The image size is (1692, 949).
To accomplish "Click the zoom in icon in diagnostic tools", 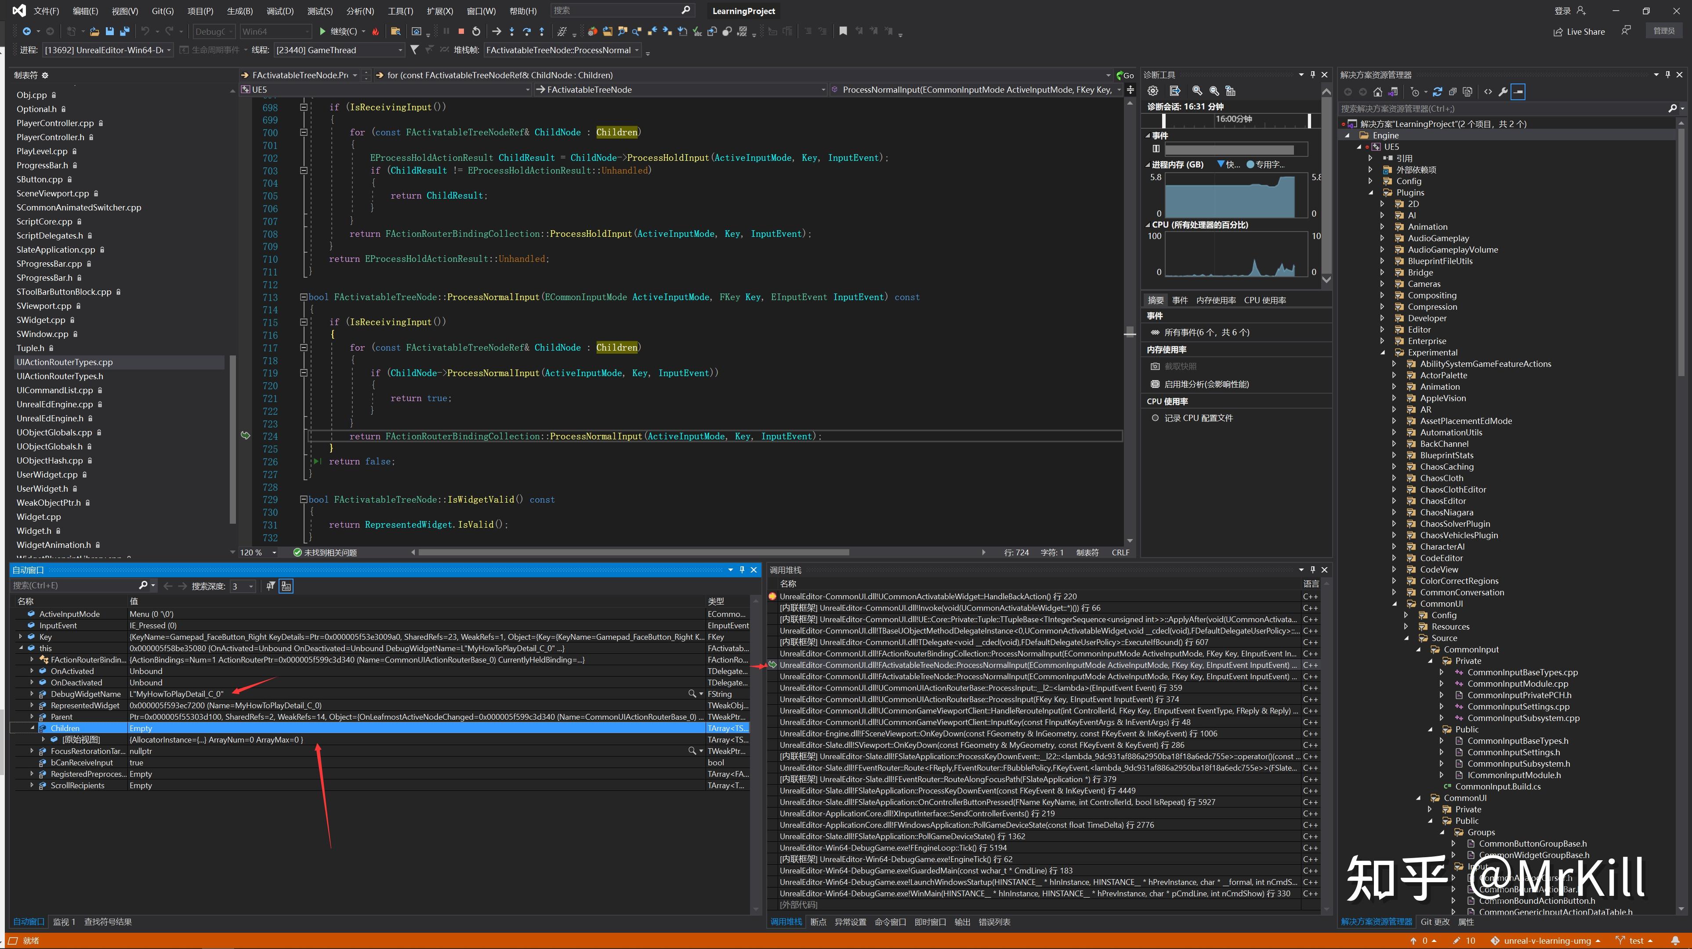I will 1197,91.
